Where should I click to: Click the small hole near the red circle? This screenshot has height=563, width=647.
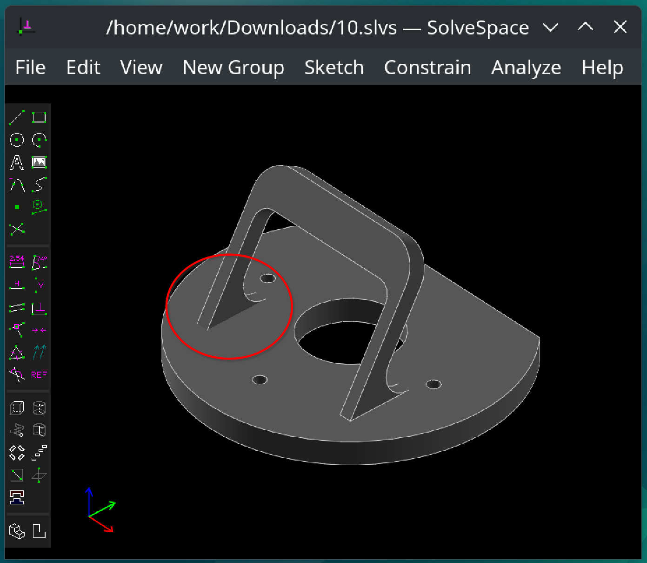268,278
